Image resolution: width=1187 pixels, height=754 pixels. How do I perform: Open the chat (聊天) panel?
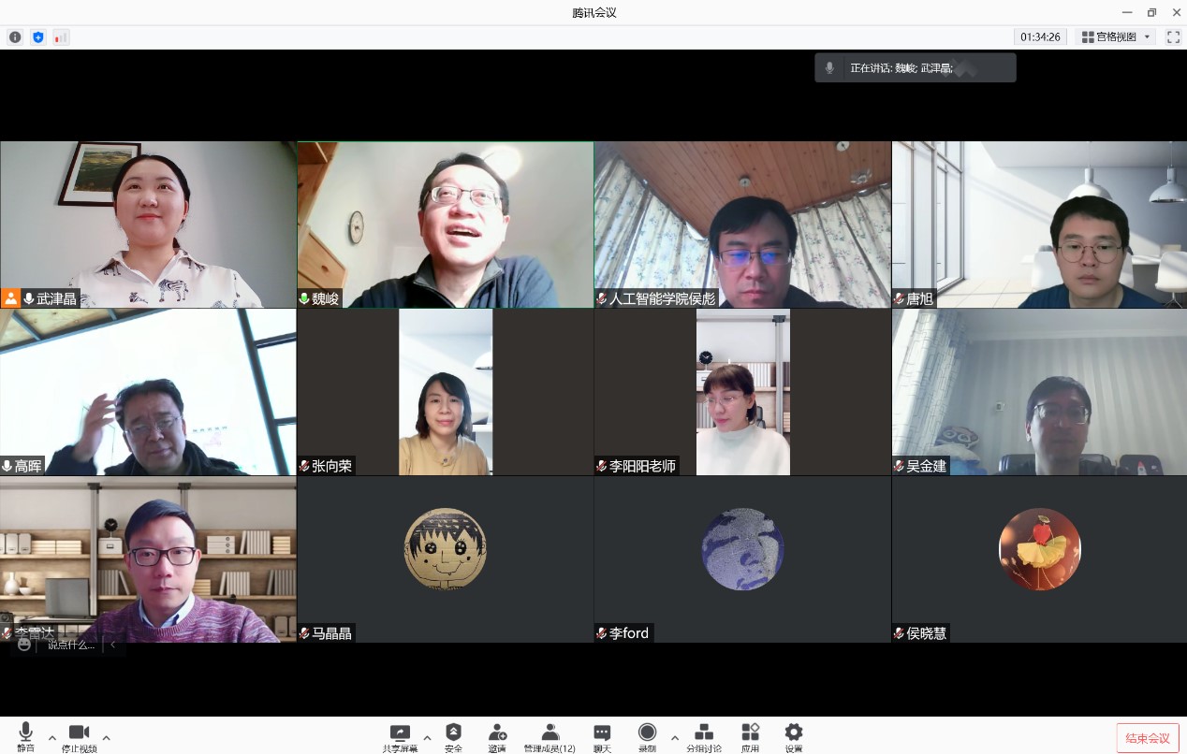pos(602,735)
